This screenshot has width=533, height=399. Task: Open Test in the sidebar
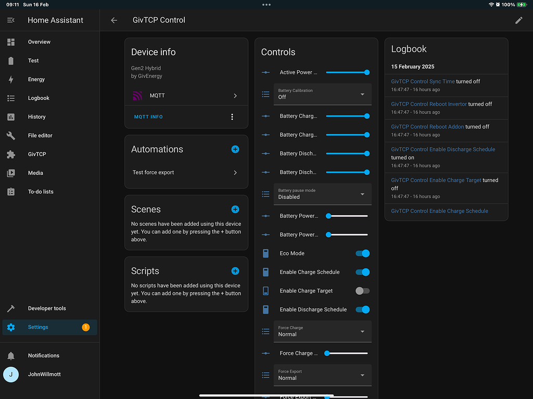49,60
